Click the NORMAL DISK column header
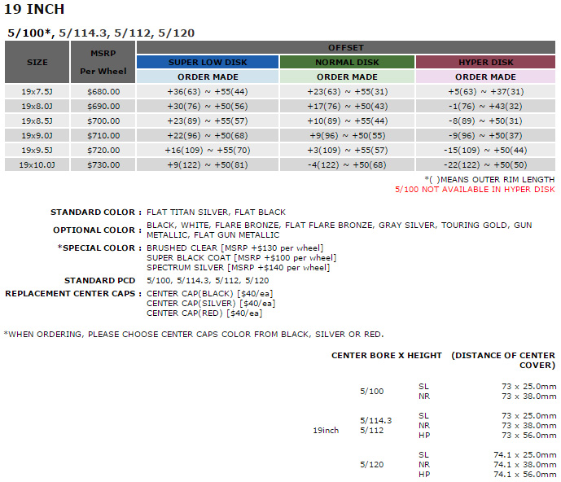 (x=347, y=62)
